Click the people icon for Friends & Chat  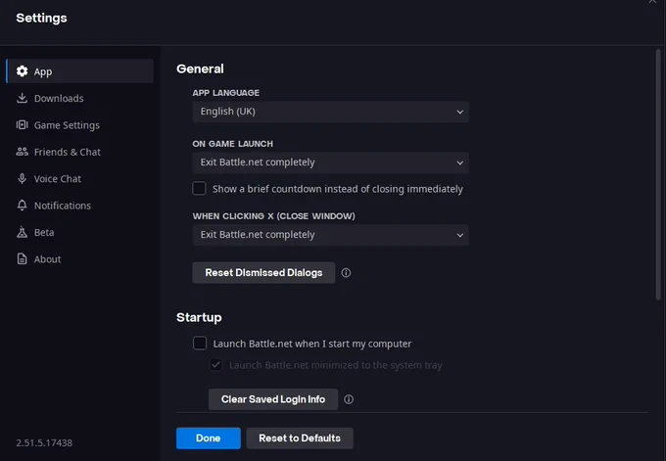click(x=23, y=152)
